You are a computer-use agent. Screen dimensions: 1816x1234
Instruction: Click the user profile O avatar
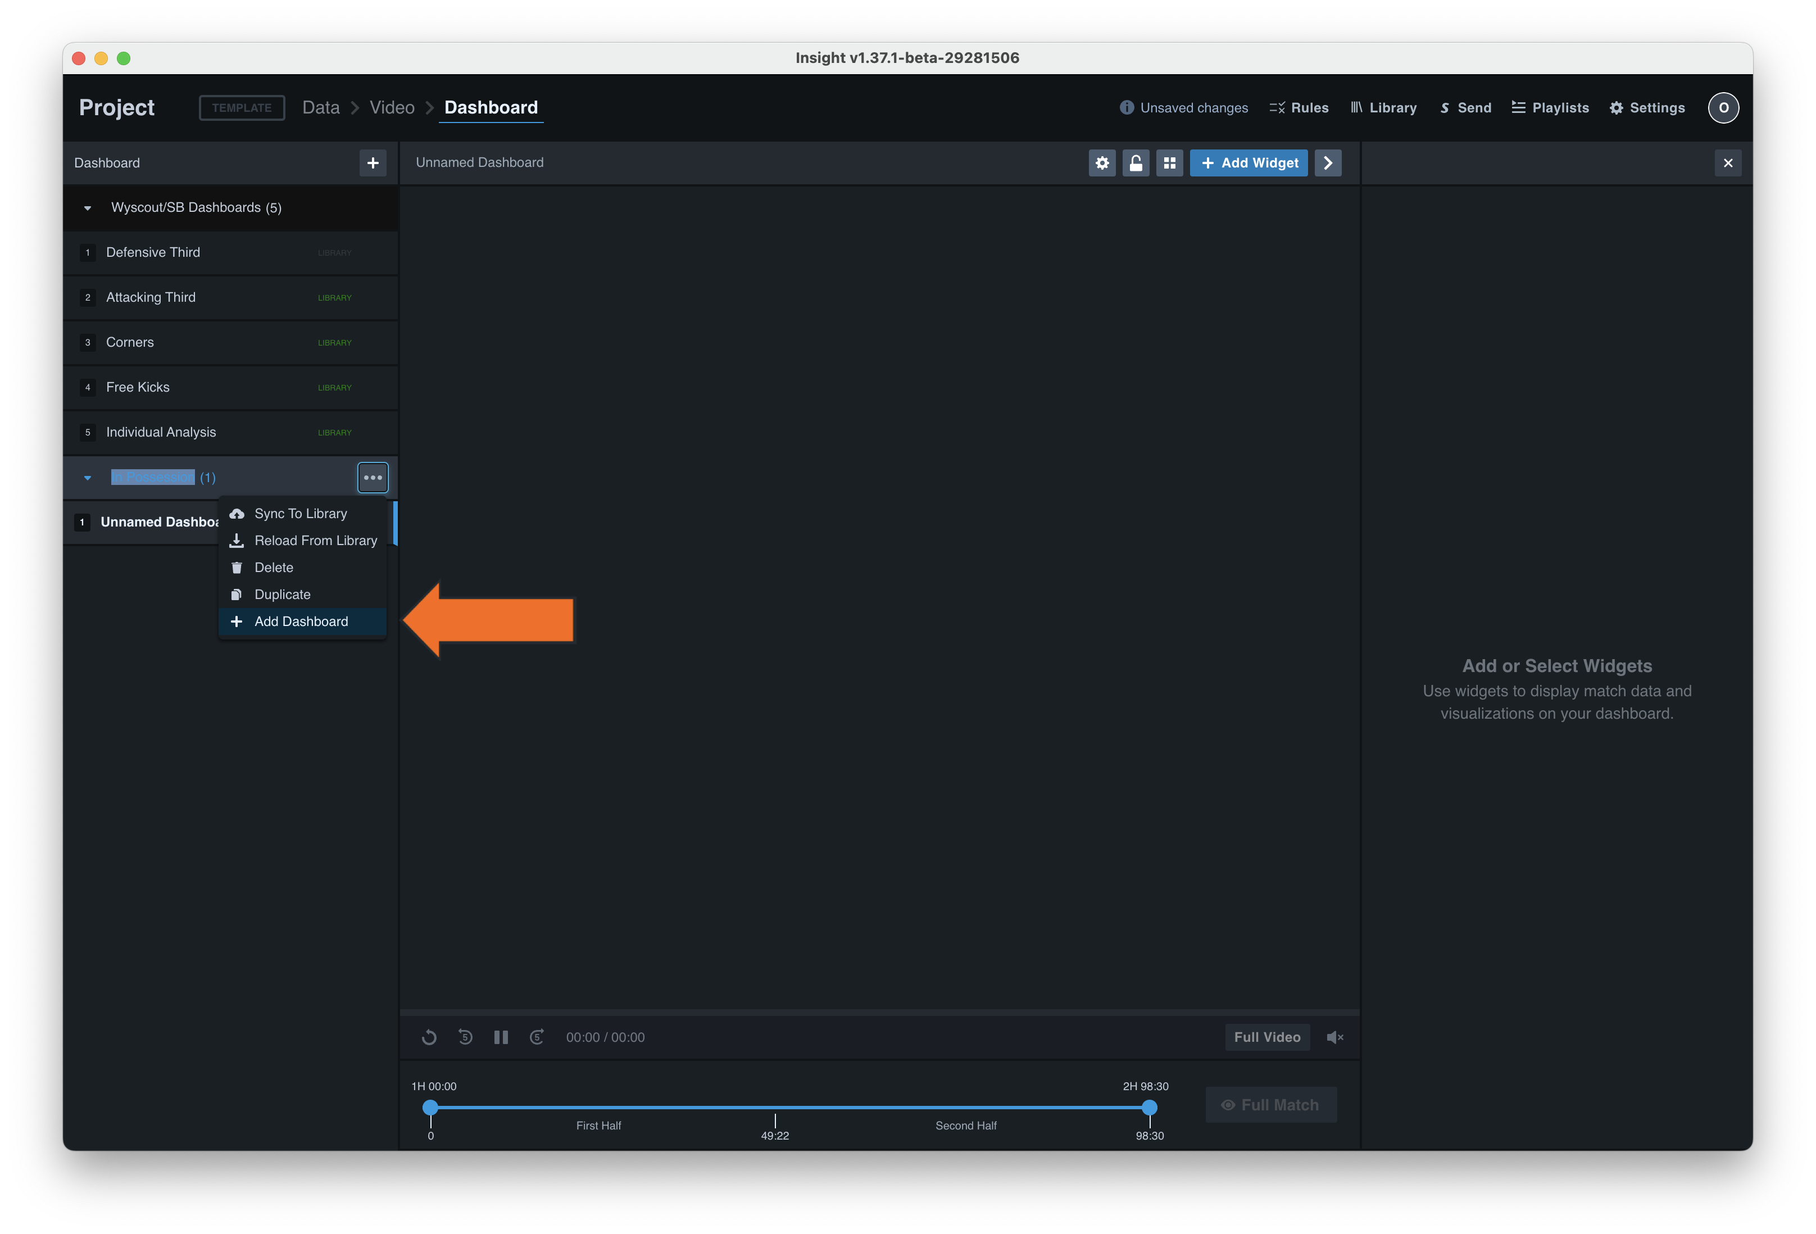pyautogui.click(x=1723, y=108)
